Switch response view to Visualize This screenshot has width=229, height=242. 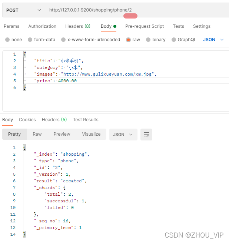[91, 134]
